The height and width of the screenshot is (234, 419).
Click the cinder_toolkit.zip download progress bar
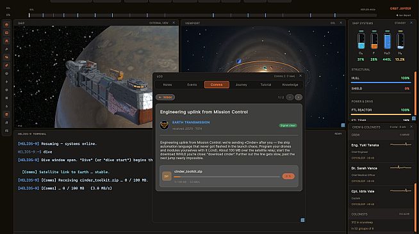tap(227, 176)
